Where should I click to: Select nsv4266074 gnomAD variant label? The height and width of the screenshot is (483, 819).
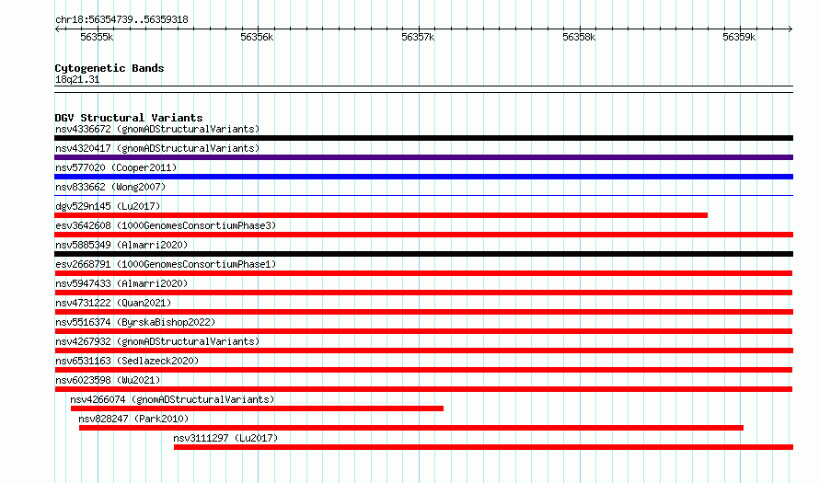172,399
